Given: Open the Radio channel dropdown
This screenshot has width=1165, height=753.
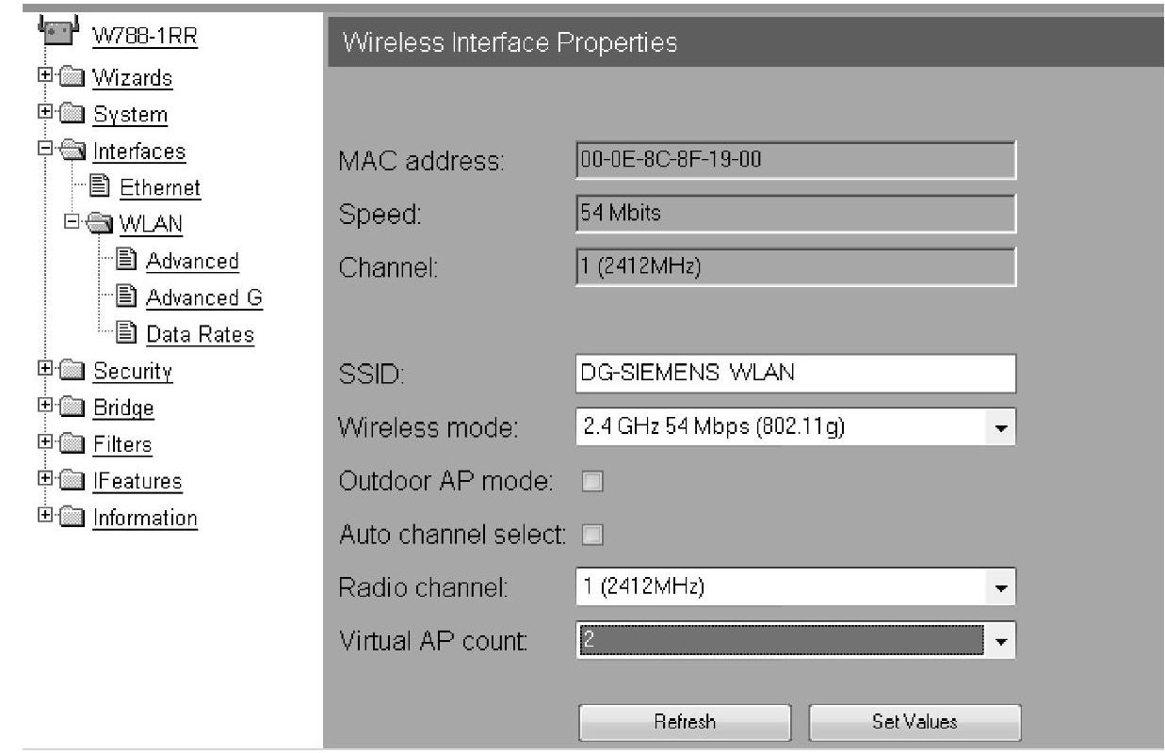Looking at the screenshot, I should tap(1000, 588).
